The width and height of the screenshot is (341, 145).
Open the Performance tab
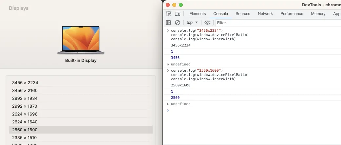[x=292, y=14]
